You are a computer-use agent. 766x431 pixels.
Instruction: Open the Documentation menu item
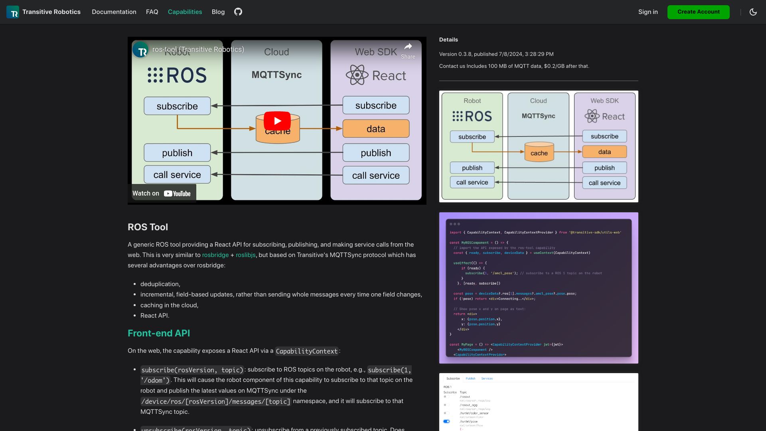coord(114,12)
